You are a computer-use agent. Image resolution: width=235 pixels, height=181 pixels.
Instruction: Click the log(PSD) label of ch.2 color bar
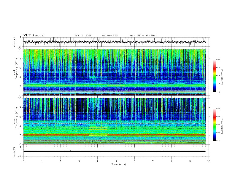coord(222,126)
